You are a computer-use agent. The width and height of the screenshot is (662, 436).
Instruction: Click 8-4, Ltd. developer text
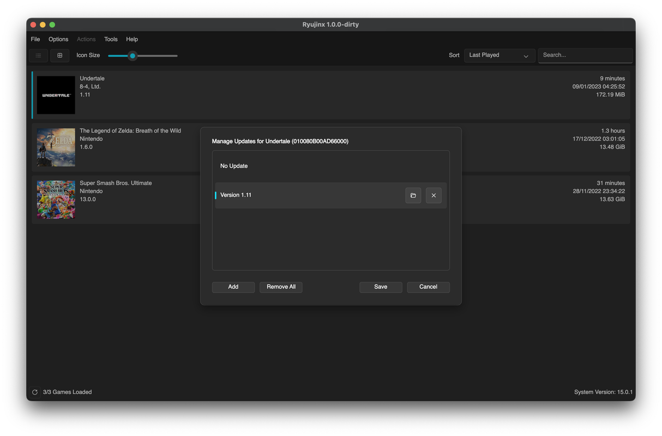[x=90, y=87]
